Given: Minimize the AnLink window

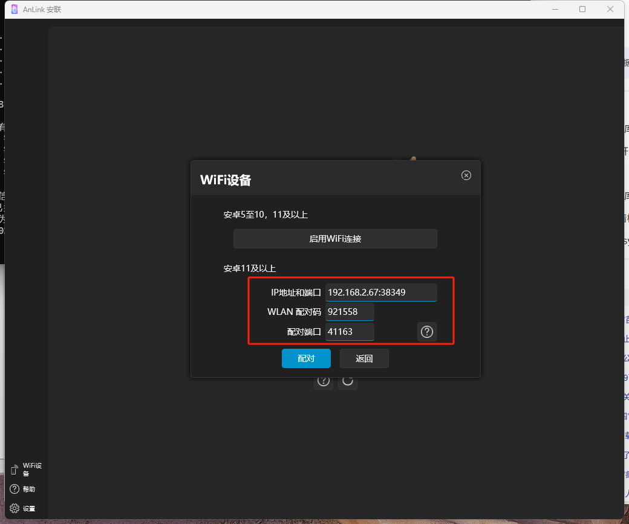Looking at the screenshot, I should (x=555, y=9).
